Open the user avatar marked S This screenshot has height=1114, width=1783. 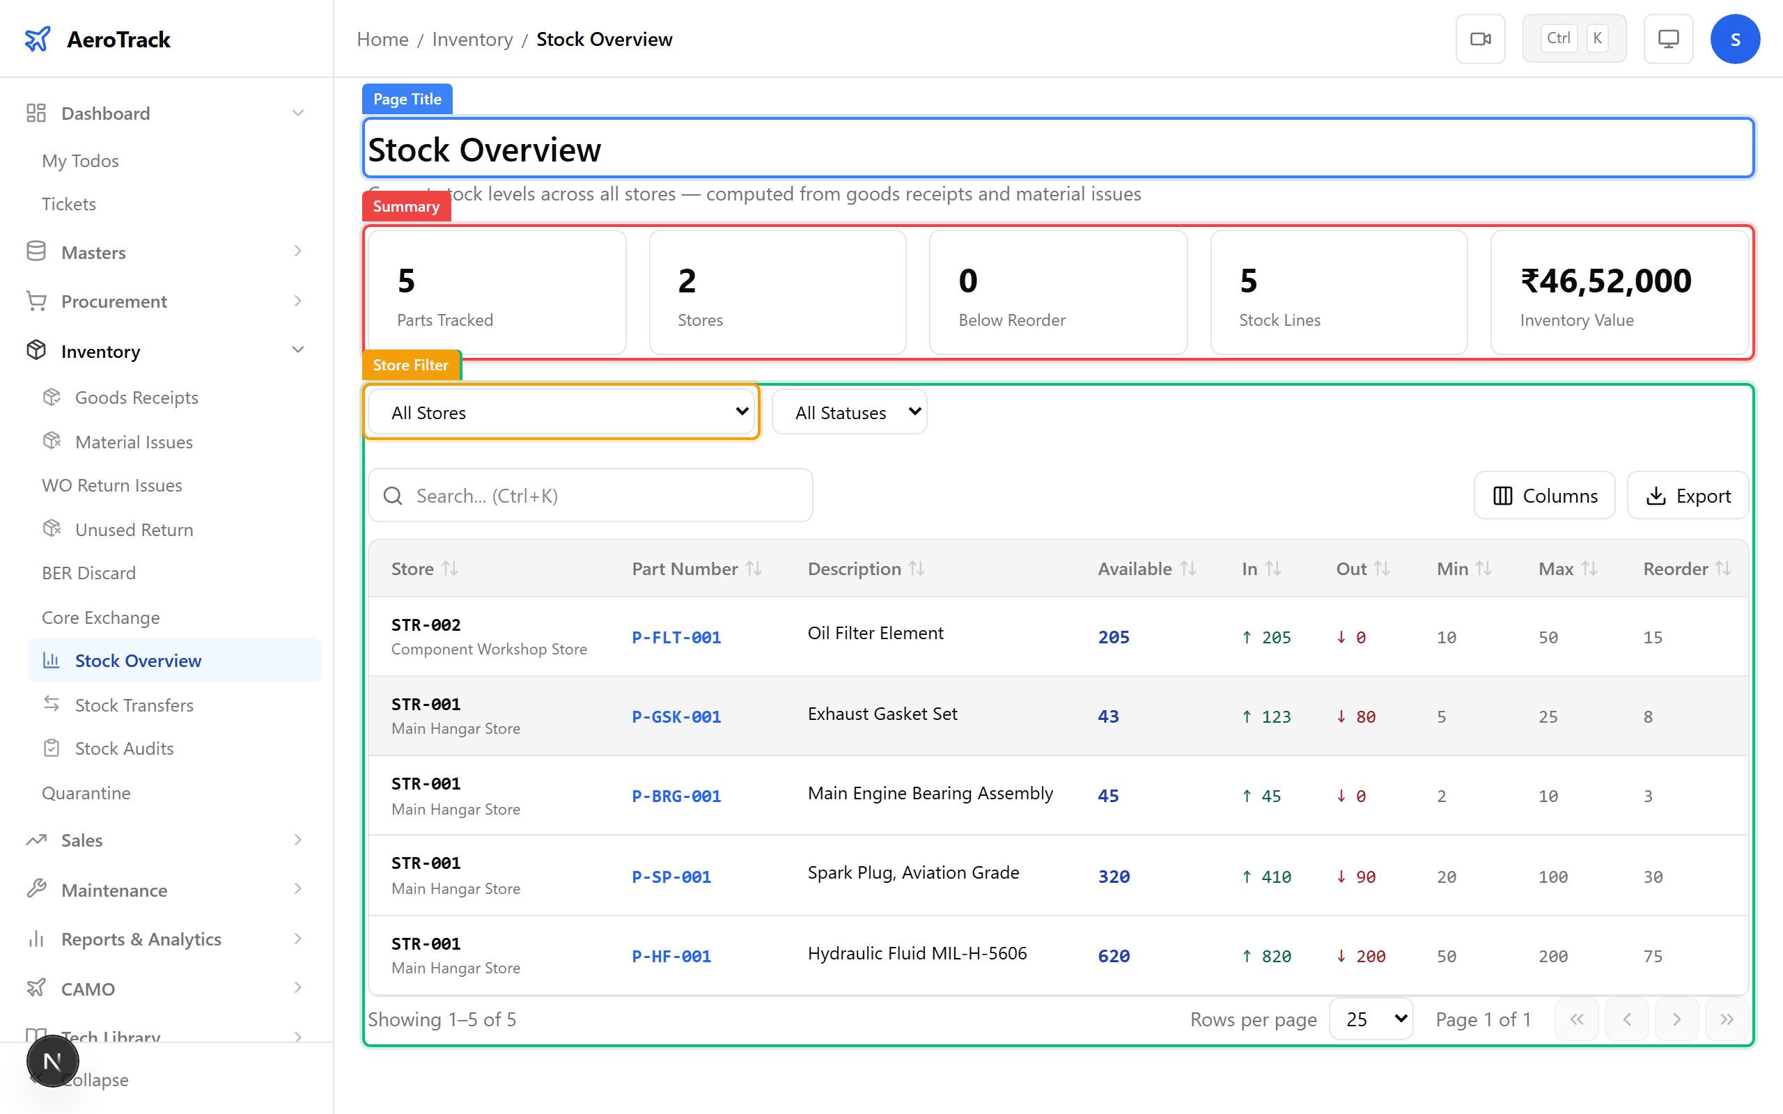coord(1735,38)
